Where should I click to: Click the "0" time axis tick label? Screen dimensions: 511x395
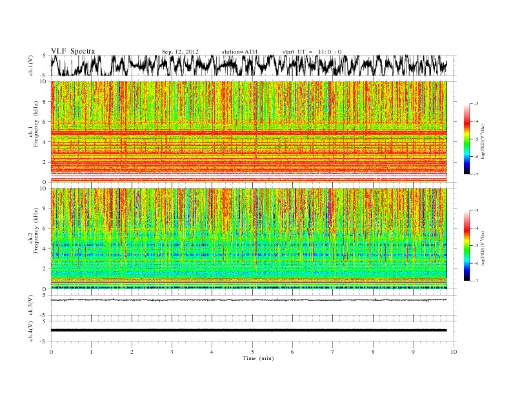click(51, 352)
